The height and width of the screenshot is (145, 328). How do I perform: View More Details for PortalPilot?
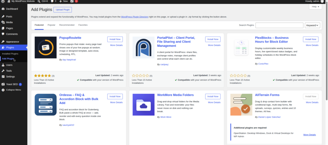[214, 45]
